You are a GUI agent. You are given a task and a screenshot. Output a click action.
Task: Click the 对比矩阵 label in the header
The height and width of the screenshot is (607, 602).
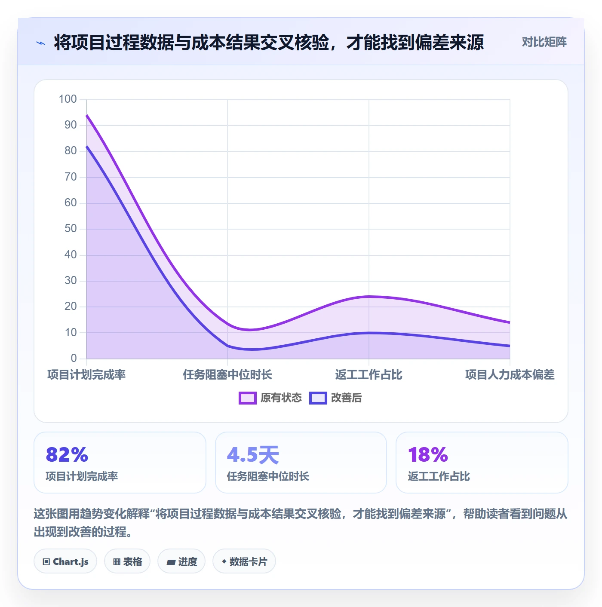click(x=544, y=42)
